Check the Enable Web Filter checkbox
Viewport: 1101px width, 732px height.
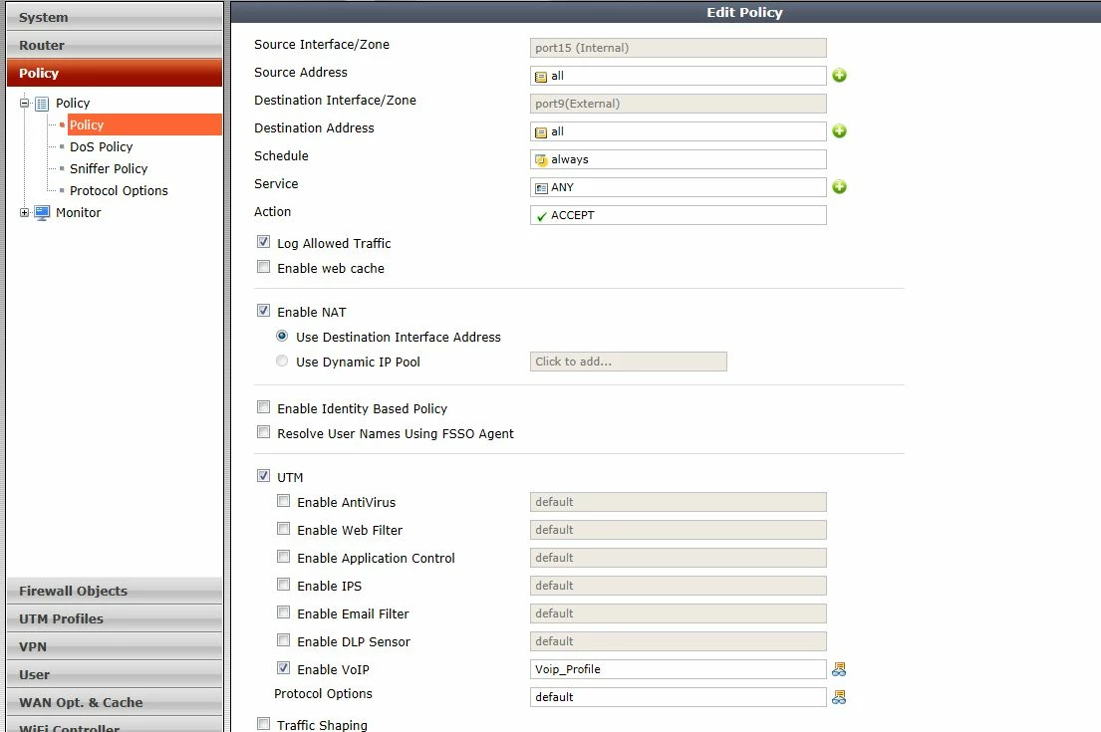coord(283,529)
